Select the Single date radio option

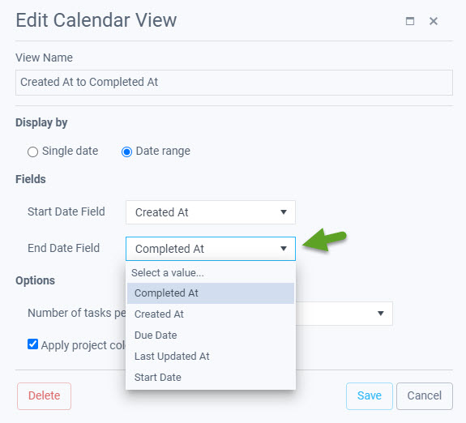(32, 152)
